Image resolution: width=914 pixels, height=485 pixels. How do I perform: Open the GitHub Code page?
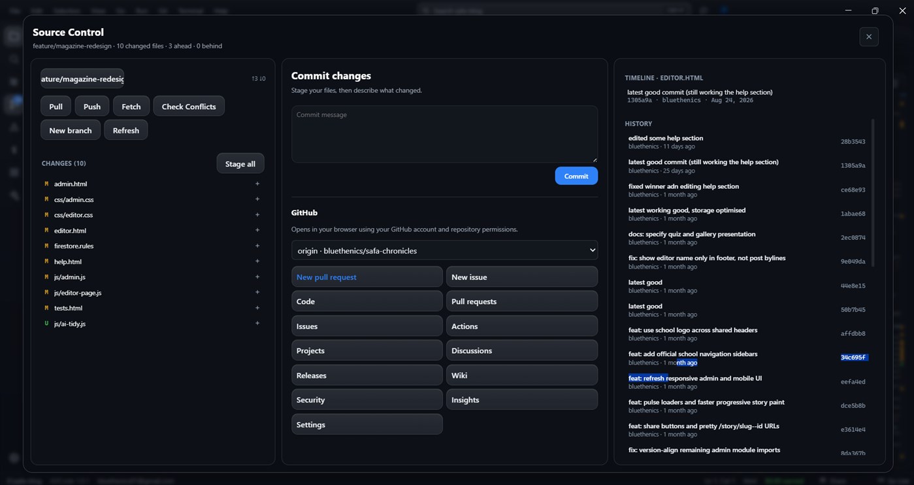(367, 301)
